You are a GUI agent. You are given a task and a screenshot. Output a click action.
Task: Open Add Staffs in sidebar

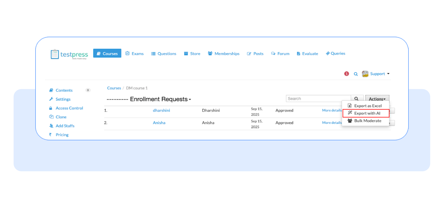click(x=65, y=126)
